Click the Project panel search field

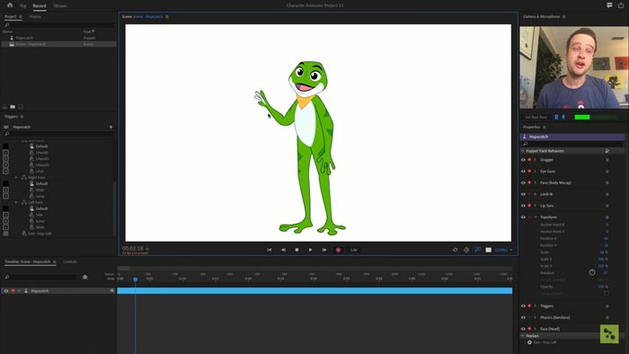58,24
